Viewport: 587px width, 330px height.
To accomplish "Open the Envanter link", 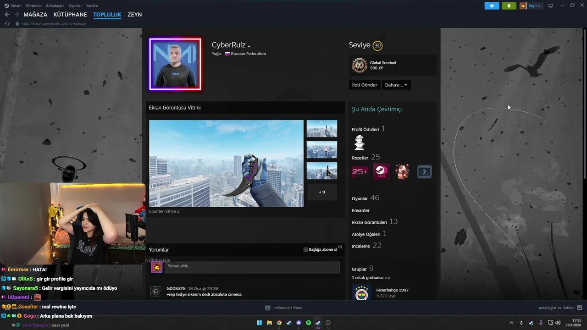I will click(x=361, y=210).
